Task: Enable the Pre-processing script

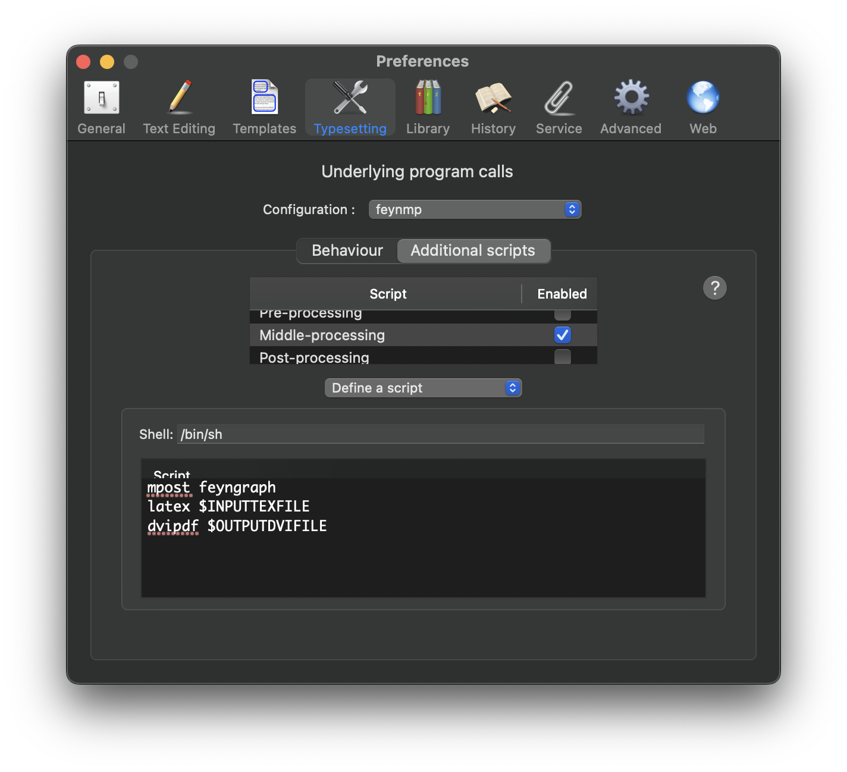Action: [562, 313]
